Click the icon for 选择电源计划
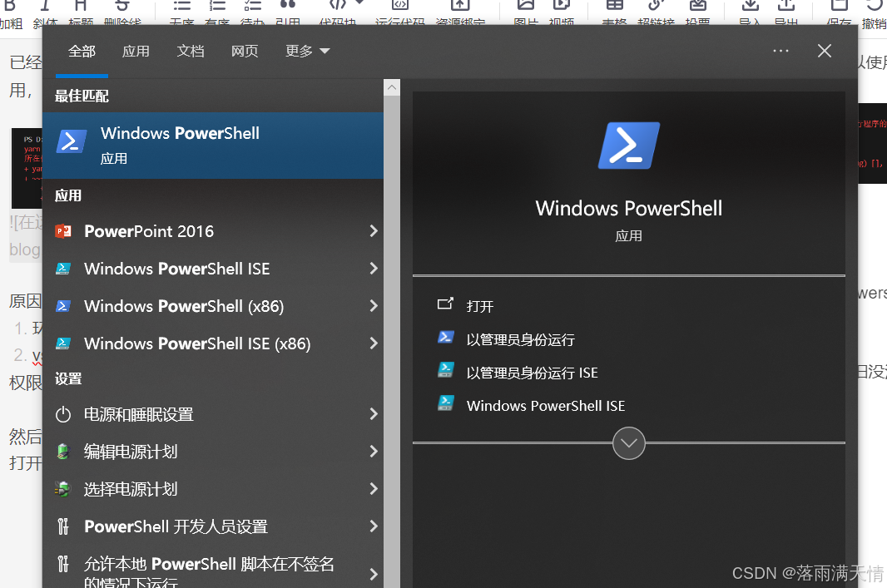Image resolution: width=887 pixels, height=588 pixels. (62, 489)
